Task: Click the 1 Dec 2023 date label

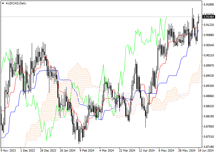Action: 28,151
